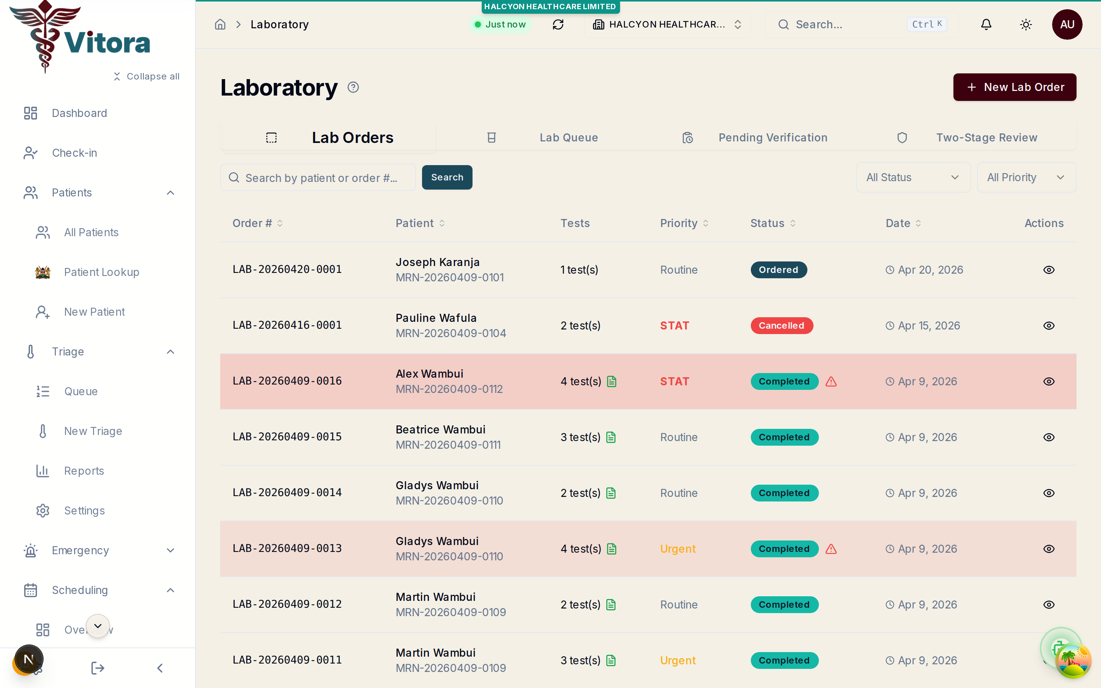
Task: Collapse the Scheduling sidebar section
Action: click(171, 590)
